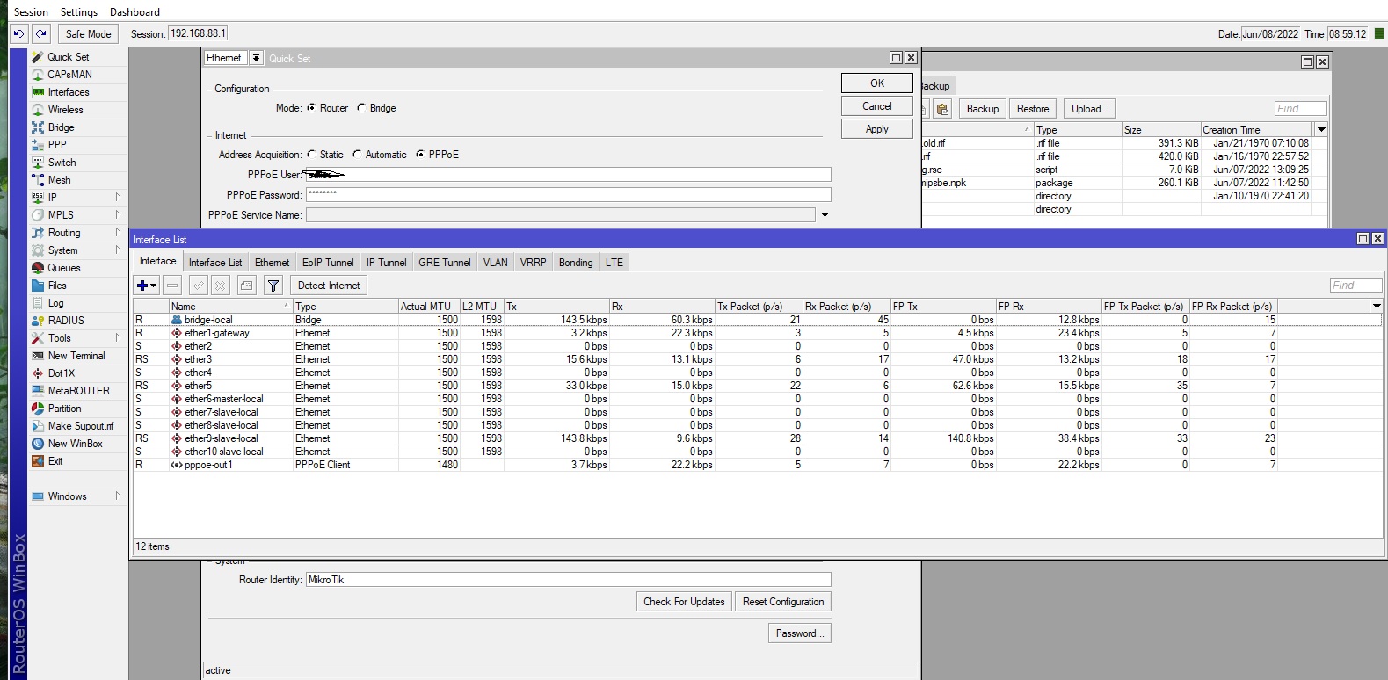1388x680 pixels.
Task: Open the Ethernet mode dropdown in Quick Set
Action: pyautogui.click(x=256, y=58)
